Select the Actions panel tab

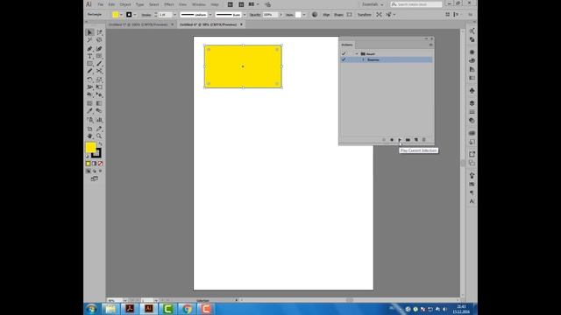pyautogui.click(x=347, y=45)
